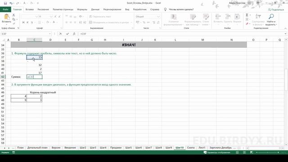The height and width of the screenshot is (162, 288).
Task: Switch to Page Layout view in status bar
Action: point(244,153)
